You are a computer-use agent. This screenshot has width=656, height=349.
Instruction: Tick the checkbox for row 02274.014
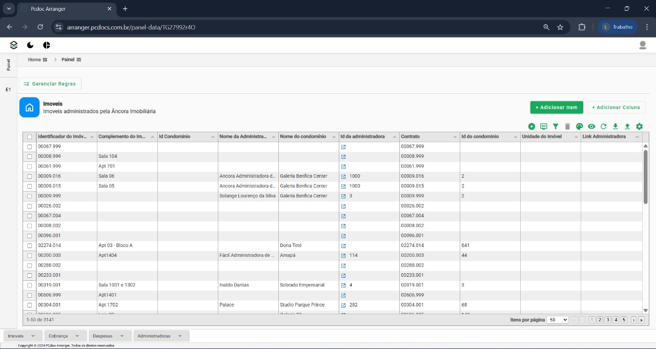(29, 245)
